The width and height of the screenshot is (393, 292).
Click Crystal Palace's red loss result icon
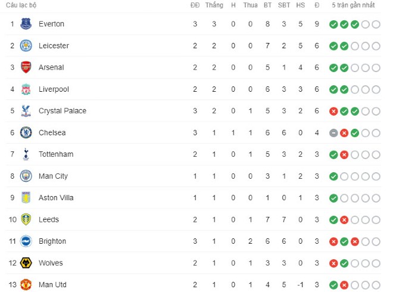(x=333, y=111)
